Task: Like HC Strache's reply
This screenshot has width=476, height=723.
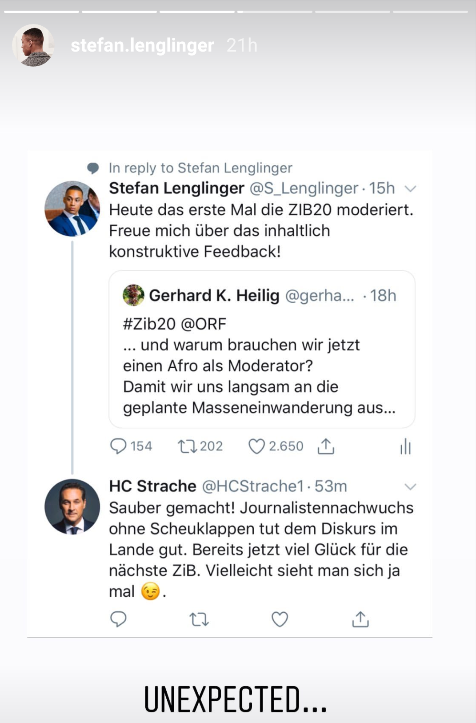Action: 280,619
